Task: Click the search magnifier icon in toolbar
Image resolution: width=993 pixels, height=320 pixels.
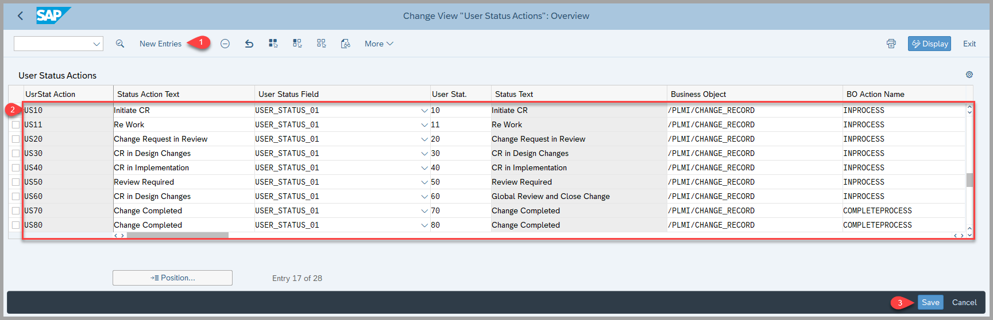Action: coord(120,44)
